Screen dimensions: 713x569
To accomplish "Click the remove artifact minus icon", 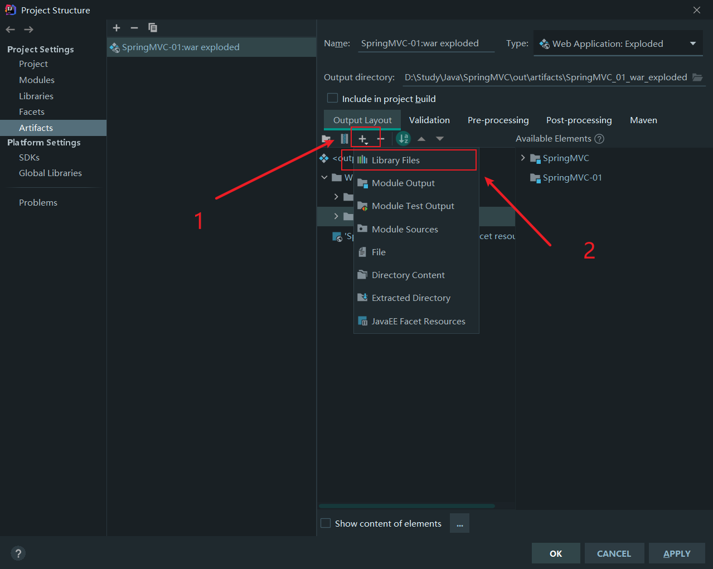I will [x=134, y=28].
